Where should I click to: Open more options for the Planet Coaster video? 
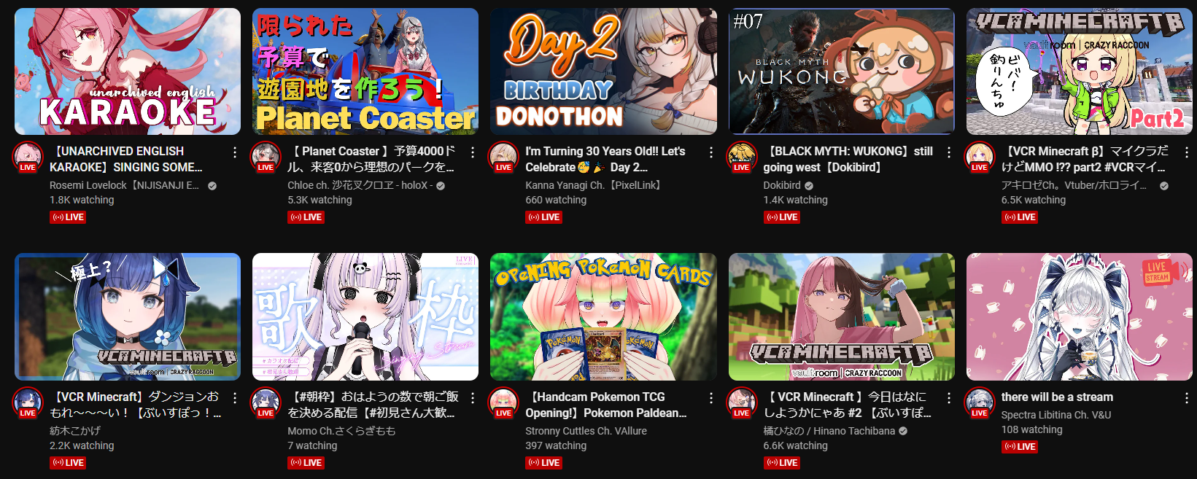coord(473,152)
